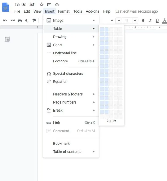Expand Page numbers submenu
Screen dimensions: 167x181
(x=71, y=102)
